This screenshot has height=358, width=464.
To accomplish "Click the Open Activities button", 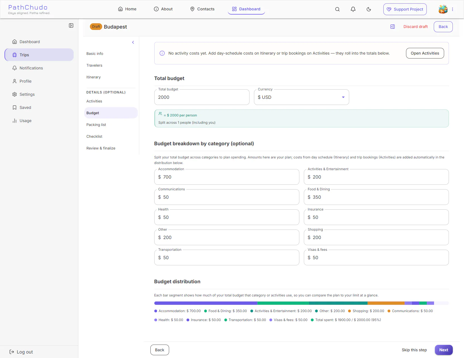I will tap(425, 53).
